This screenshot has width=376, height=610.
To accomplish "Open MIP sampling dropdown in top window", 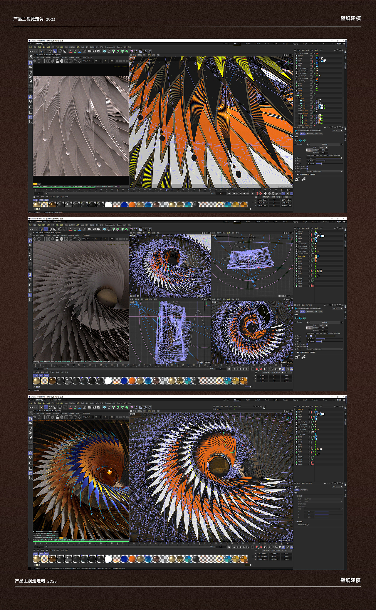I will [x=323, y=147].
